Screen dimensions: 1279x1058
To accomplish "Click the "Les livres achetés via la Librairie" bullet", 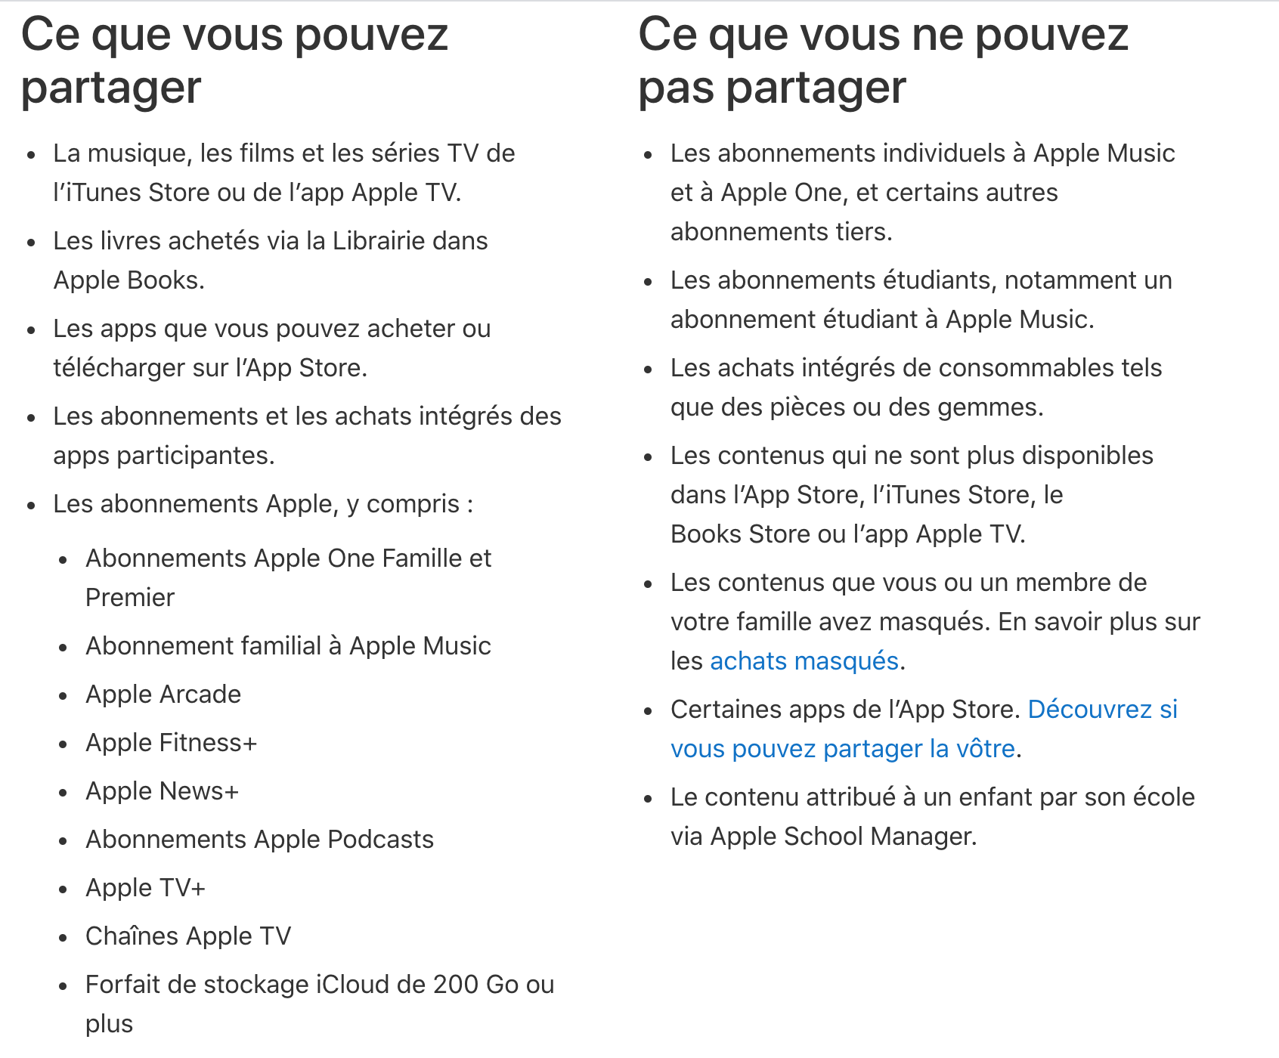I will [x=270, y=241].
